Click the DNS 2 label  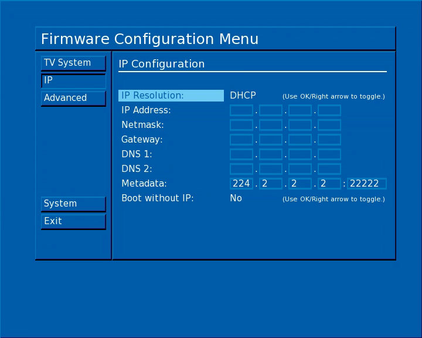137,169
